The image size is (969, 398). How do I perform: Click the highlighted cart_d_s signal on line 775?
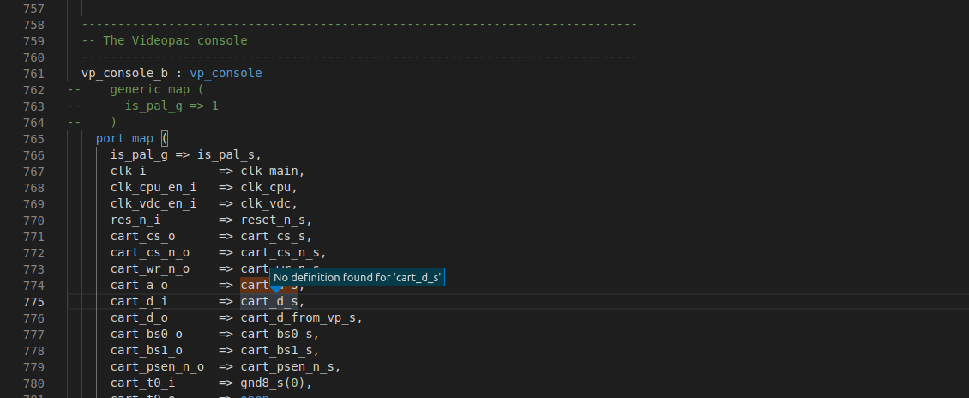pyautogui.click(x=269, y=302)
